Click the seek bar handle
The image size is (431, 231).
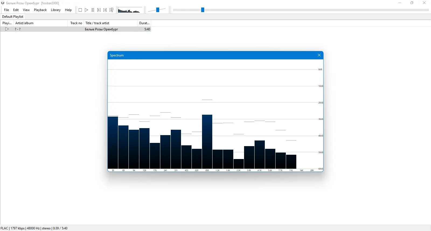tap(203, 10)
